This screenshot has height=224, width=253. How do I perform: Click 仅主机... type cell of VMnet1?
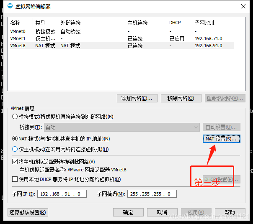45,38
